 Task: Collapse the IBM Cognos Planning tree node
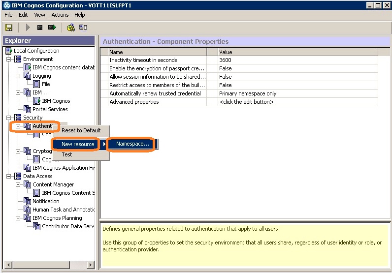pos(18,218)
